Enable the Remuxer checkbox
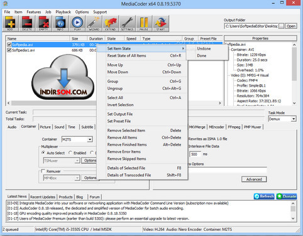Screen dimensions: 303x236 point(43,171)
